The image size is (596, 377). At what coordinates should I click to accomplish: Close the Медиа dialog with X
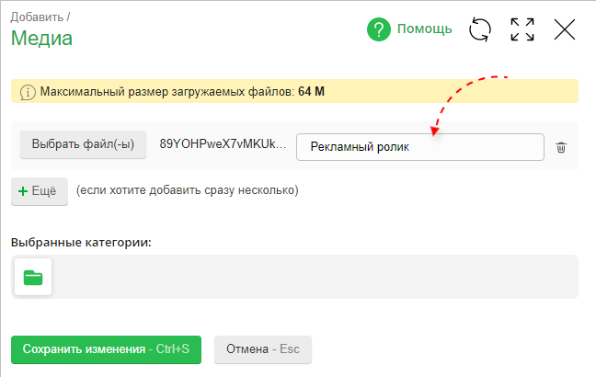point(565,29)
